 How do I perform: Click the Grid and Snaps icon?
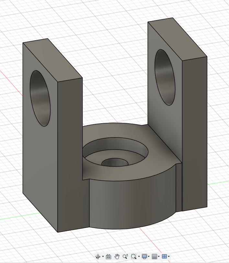tap(155, 257)
